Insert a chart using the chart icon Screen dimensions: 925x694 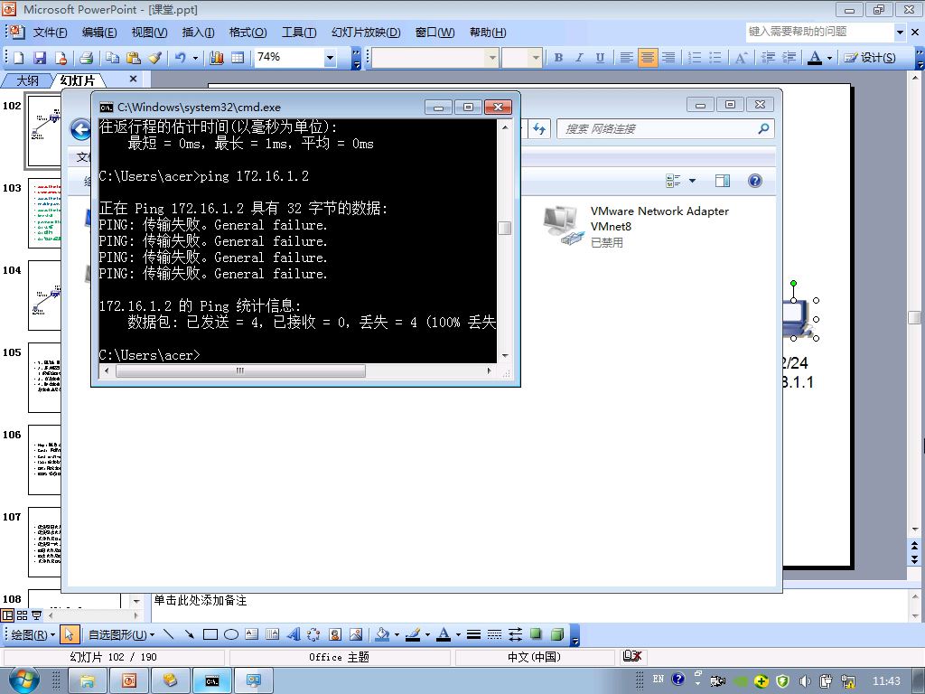point(217,57)
